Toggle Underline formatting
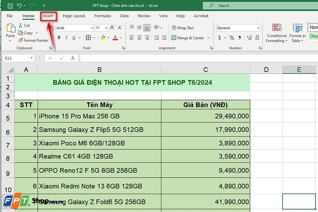 74,37
